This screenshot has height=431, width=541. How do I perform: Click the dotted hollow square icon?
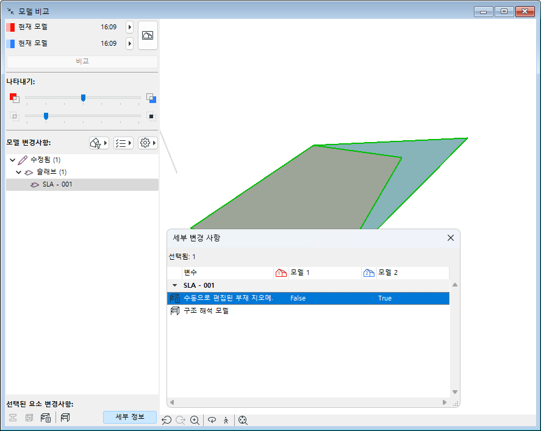(x=15, y=116)
